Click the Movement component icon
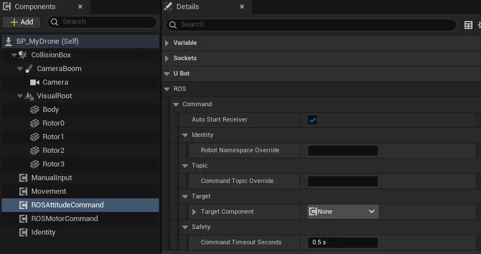The width and height of the screenshot is (481, 254). click(23, 191)
